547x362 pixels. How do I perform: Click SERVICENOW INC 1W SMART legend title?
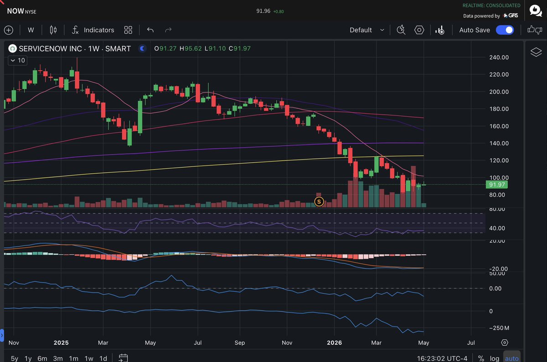tap(75, 48)
